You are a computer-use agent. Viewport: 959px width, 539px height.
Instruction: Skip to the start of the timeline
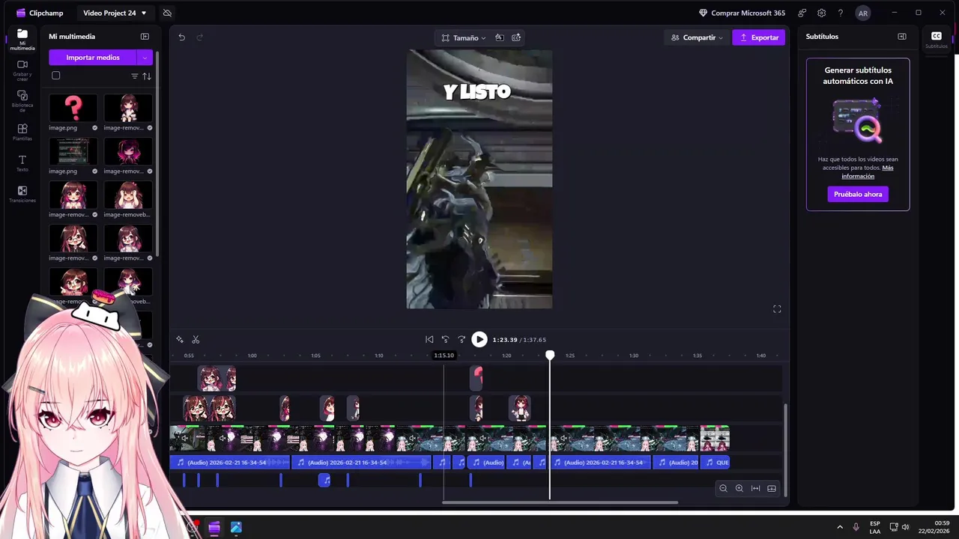click(429, 339)
